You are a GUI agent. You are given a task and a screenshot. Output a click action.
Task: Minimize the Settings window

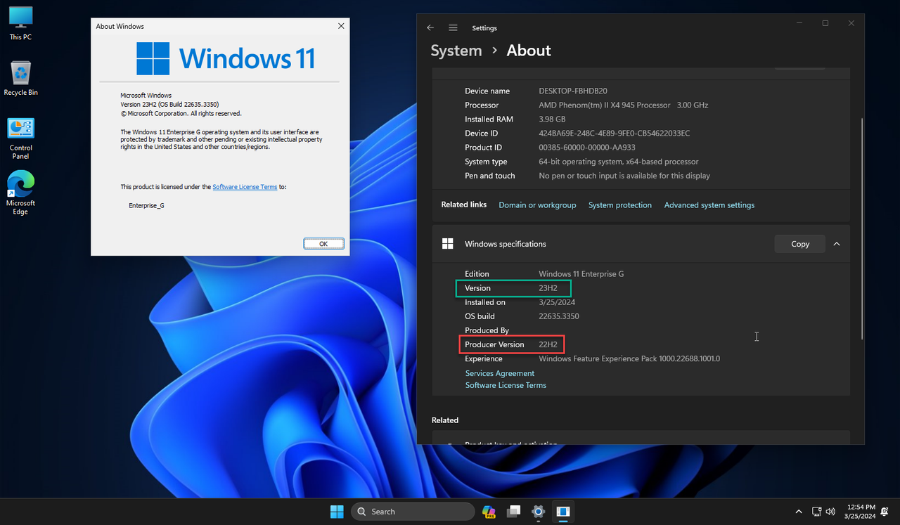tap(799, 23)
